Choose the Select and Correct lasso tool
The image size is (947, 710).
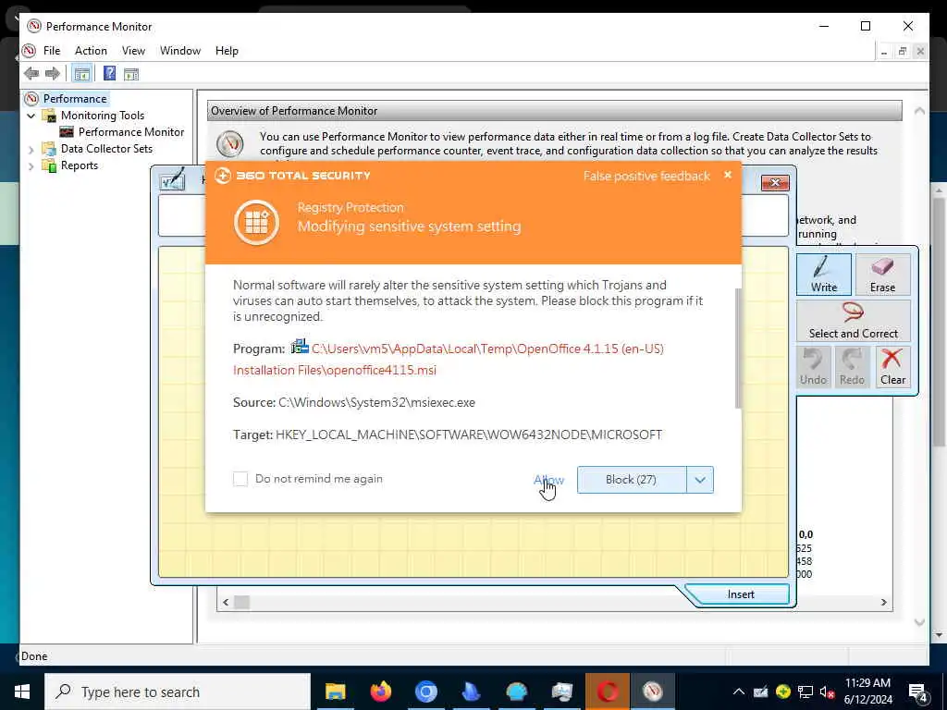pos(853,321)
